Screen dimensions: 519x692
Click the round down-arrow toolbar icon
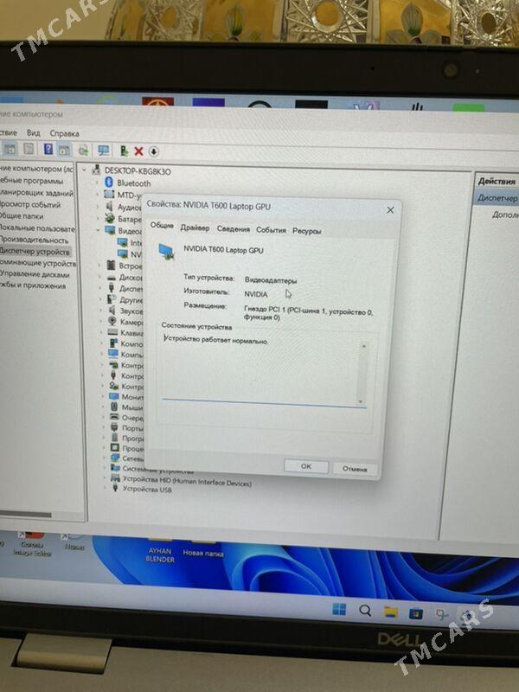(x=153, y=151)
